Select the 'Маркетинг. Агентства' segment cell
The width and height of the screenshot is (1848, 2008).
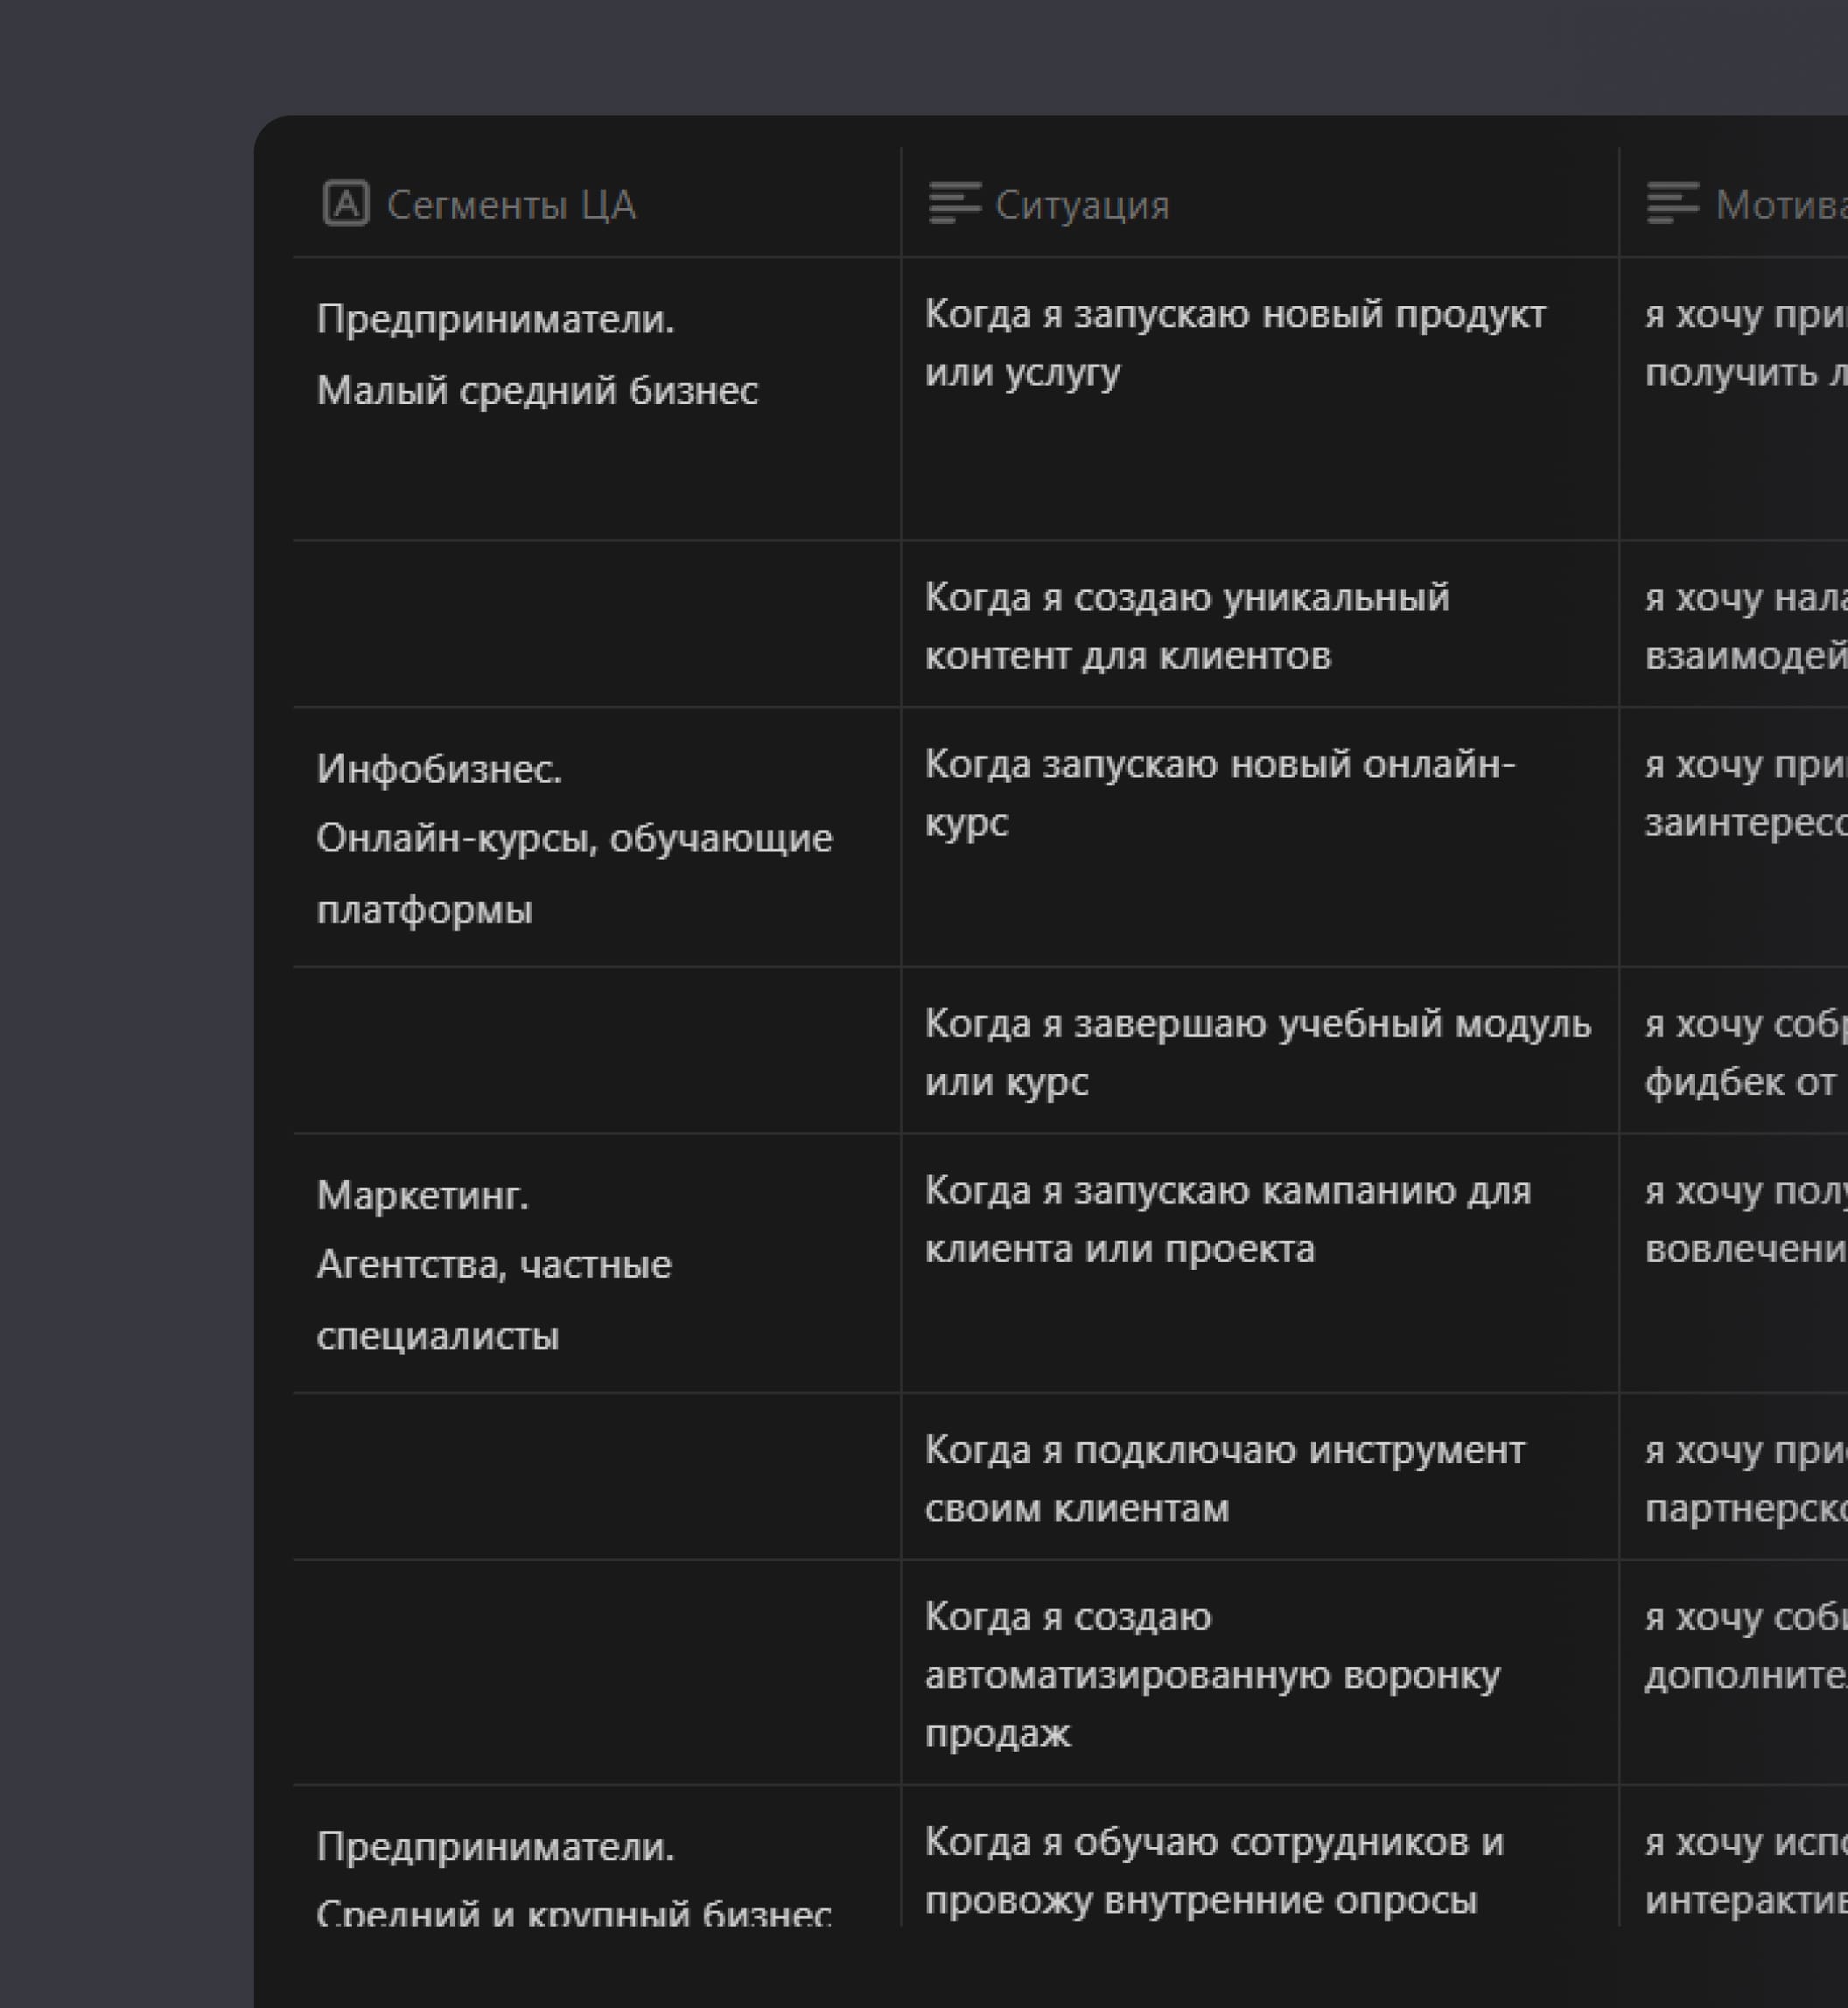pos(494,1265)
